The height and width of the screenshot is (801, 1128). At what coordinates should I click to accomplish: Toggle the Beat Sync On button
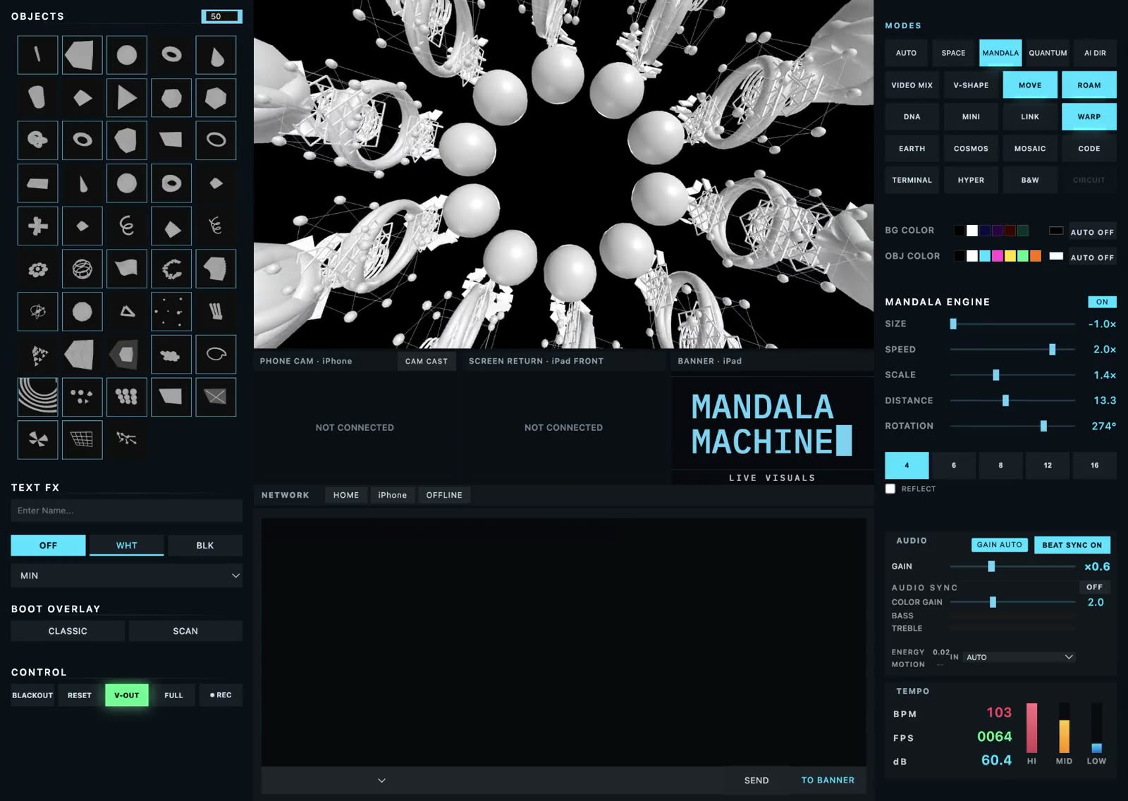[x=1072, y=545]
